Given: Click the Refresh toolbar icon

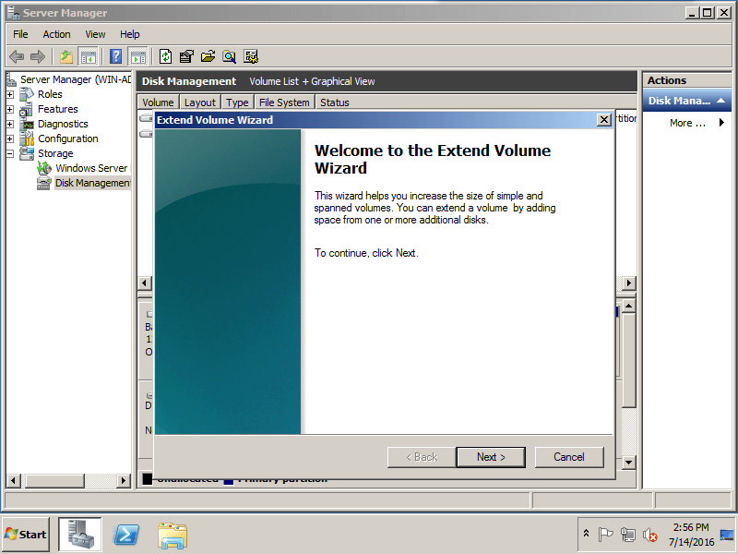Looking at the screenshot, I should pos(165,57).
